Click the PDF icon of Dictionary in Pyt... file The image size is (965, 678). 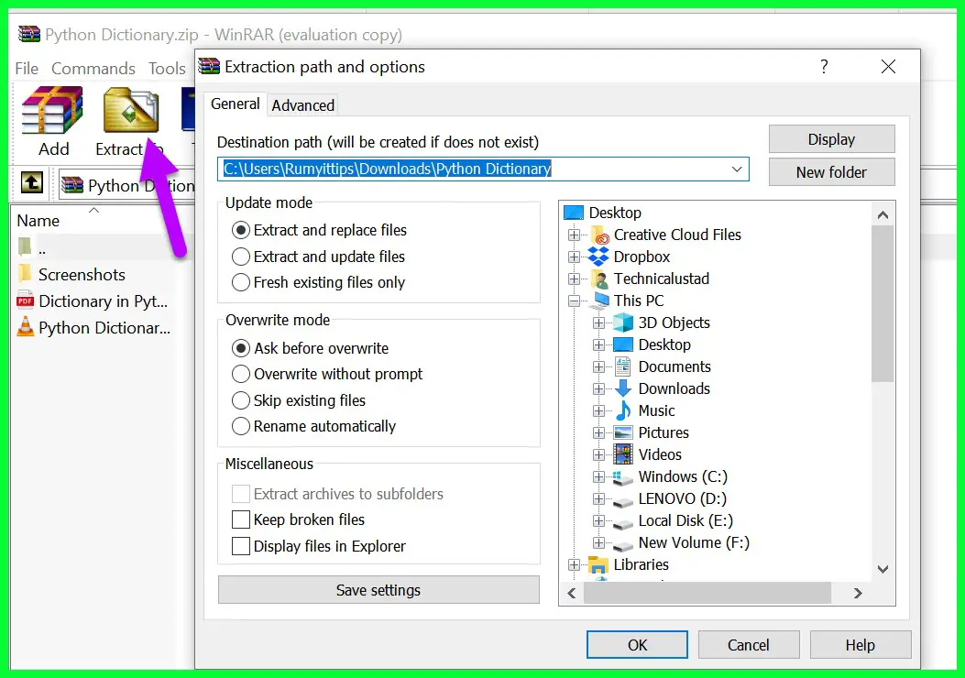click(x=26, y=301)
